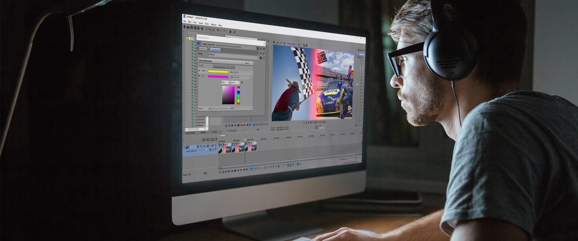578x241 pixels.
Task: Click the About button in Duochrome
Action: [247, 63]
